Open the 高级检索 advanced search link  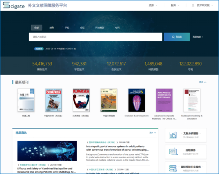click(197, 37)
